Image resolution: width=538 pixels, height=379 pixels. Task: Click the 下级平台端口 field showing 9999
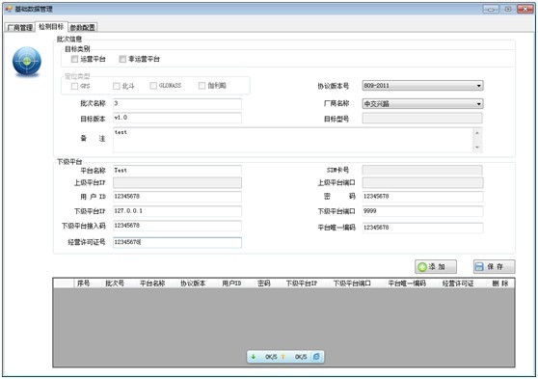[x=422, y=211]
